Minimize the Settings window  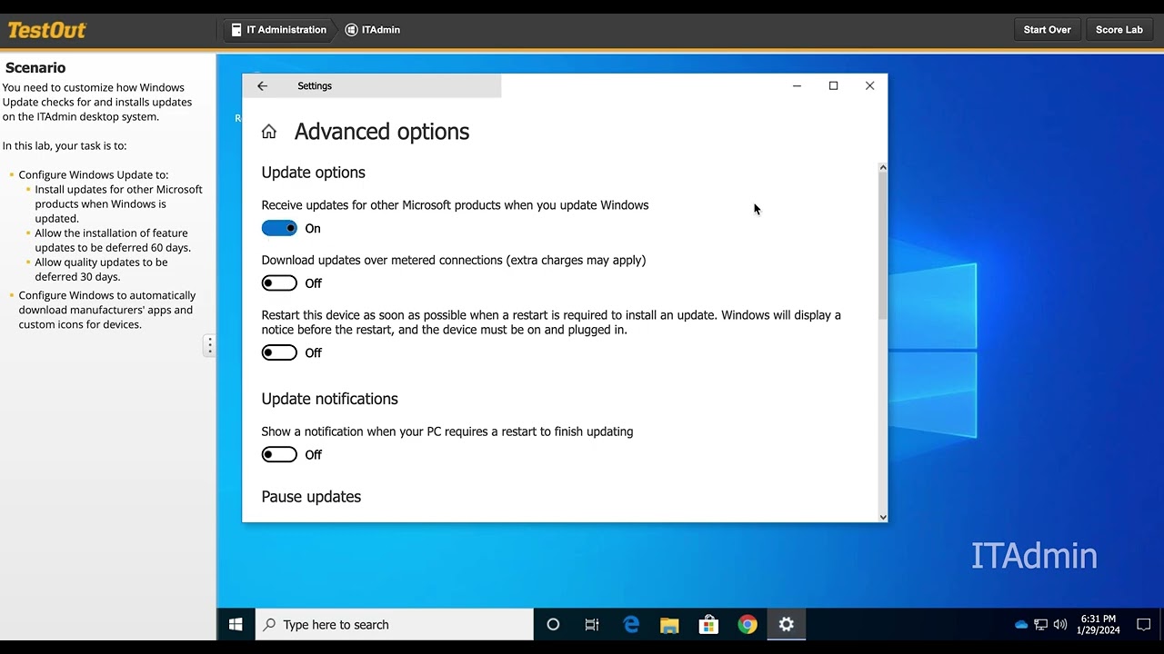797,86
